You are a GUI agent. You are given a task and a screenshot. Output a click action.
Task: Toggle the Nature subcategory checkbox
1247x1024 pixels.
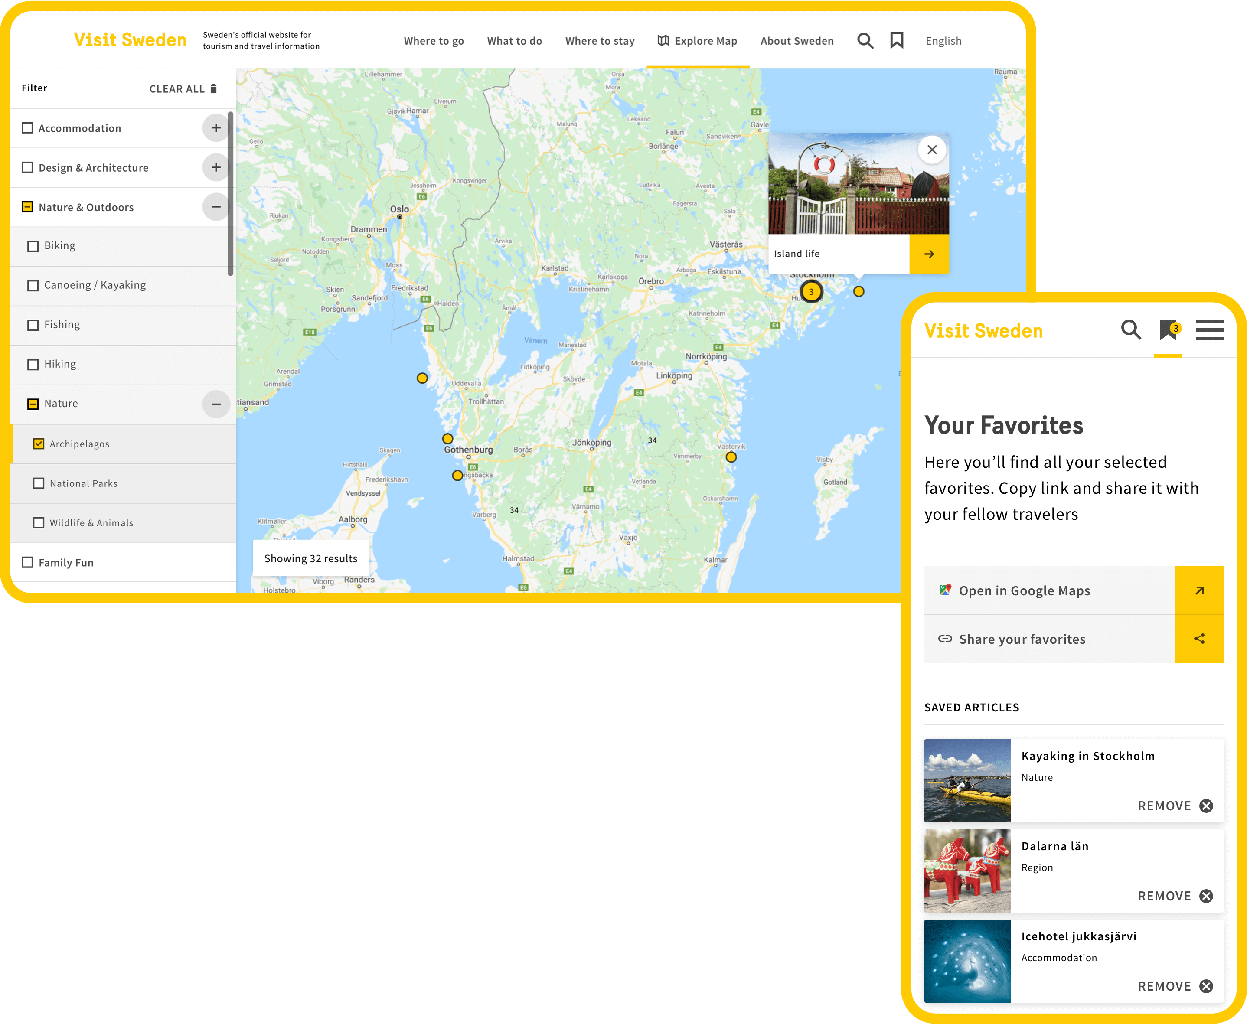click(33, 404)
